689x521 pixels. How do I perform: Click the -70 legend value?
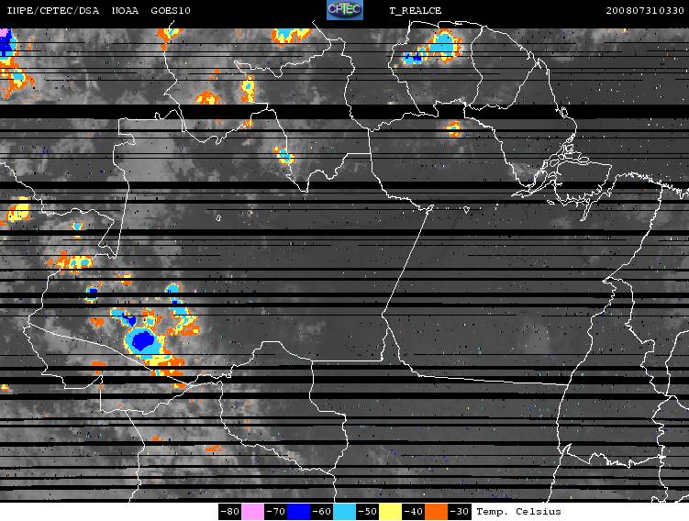pyautogui.click(x=275, y=512)
